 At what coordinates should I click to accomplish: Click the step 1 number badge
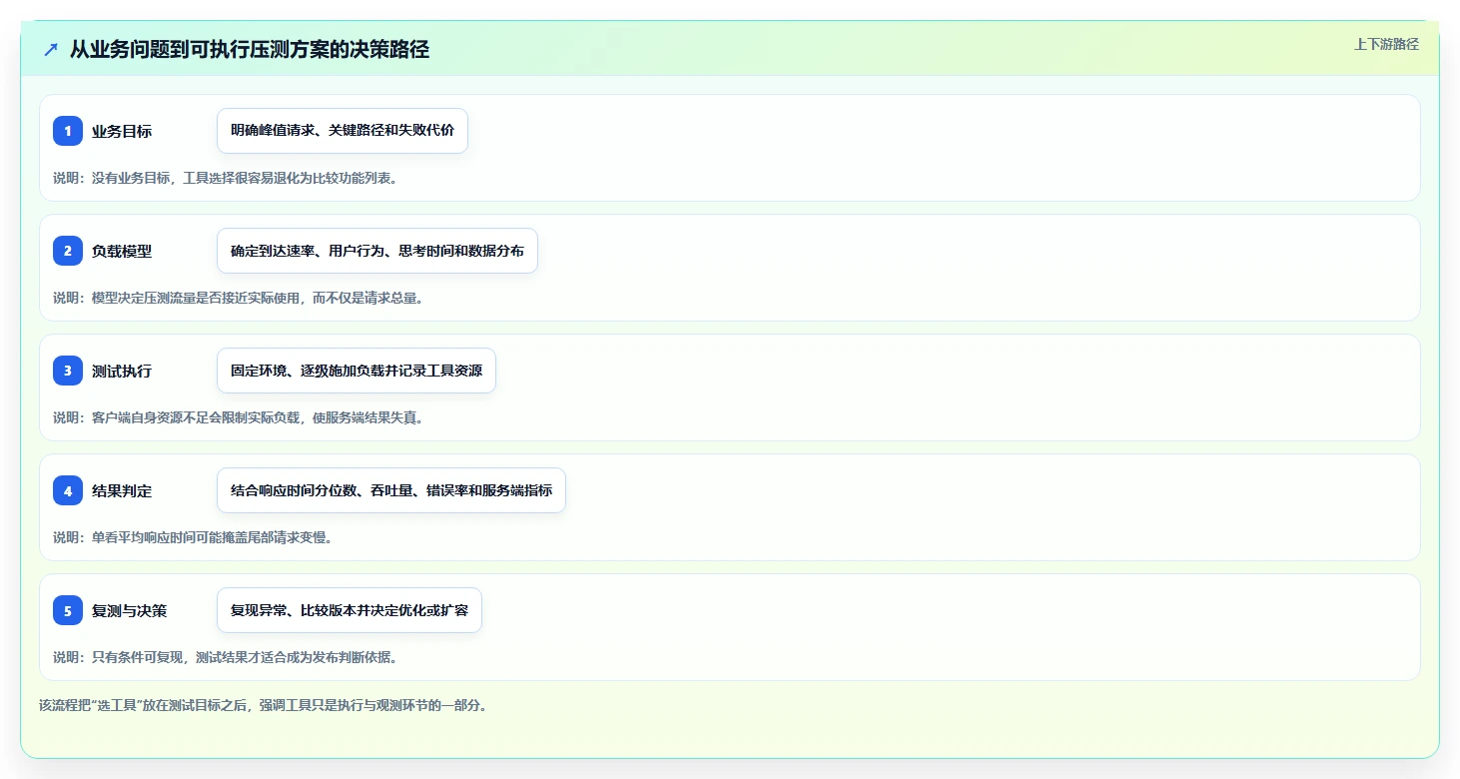click(x=68, y=131)
